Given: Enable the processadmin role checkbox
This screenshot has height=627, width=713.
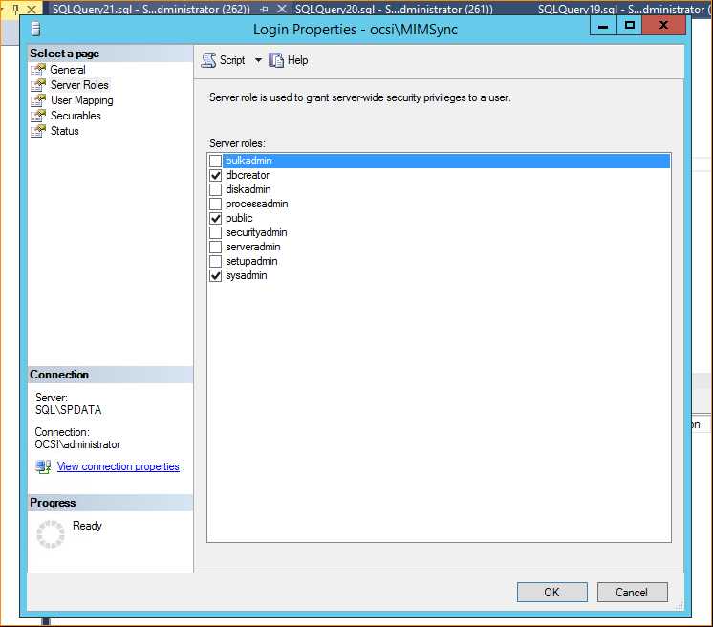Looking at the screenshot, I should 216,204.
